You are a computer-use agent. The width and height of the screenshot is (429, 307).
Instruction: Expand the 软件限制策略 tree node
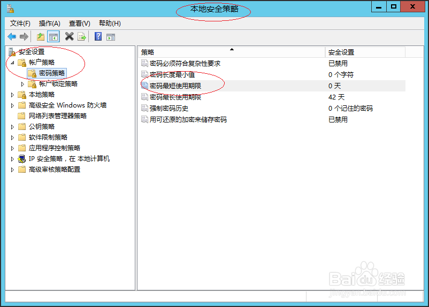click(x=12, y=137)
